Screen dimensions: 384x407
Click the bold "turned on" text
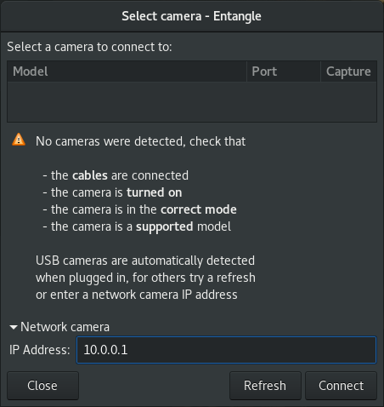click(x=155, y=192)
